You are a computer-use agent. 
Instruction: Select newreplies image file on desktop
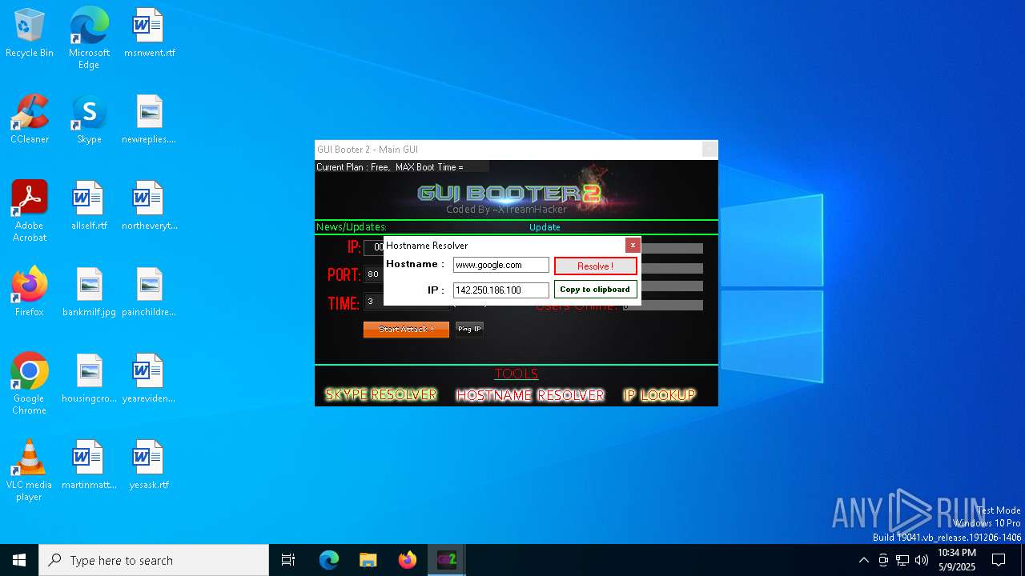point(149,119)
